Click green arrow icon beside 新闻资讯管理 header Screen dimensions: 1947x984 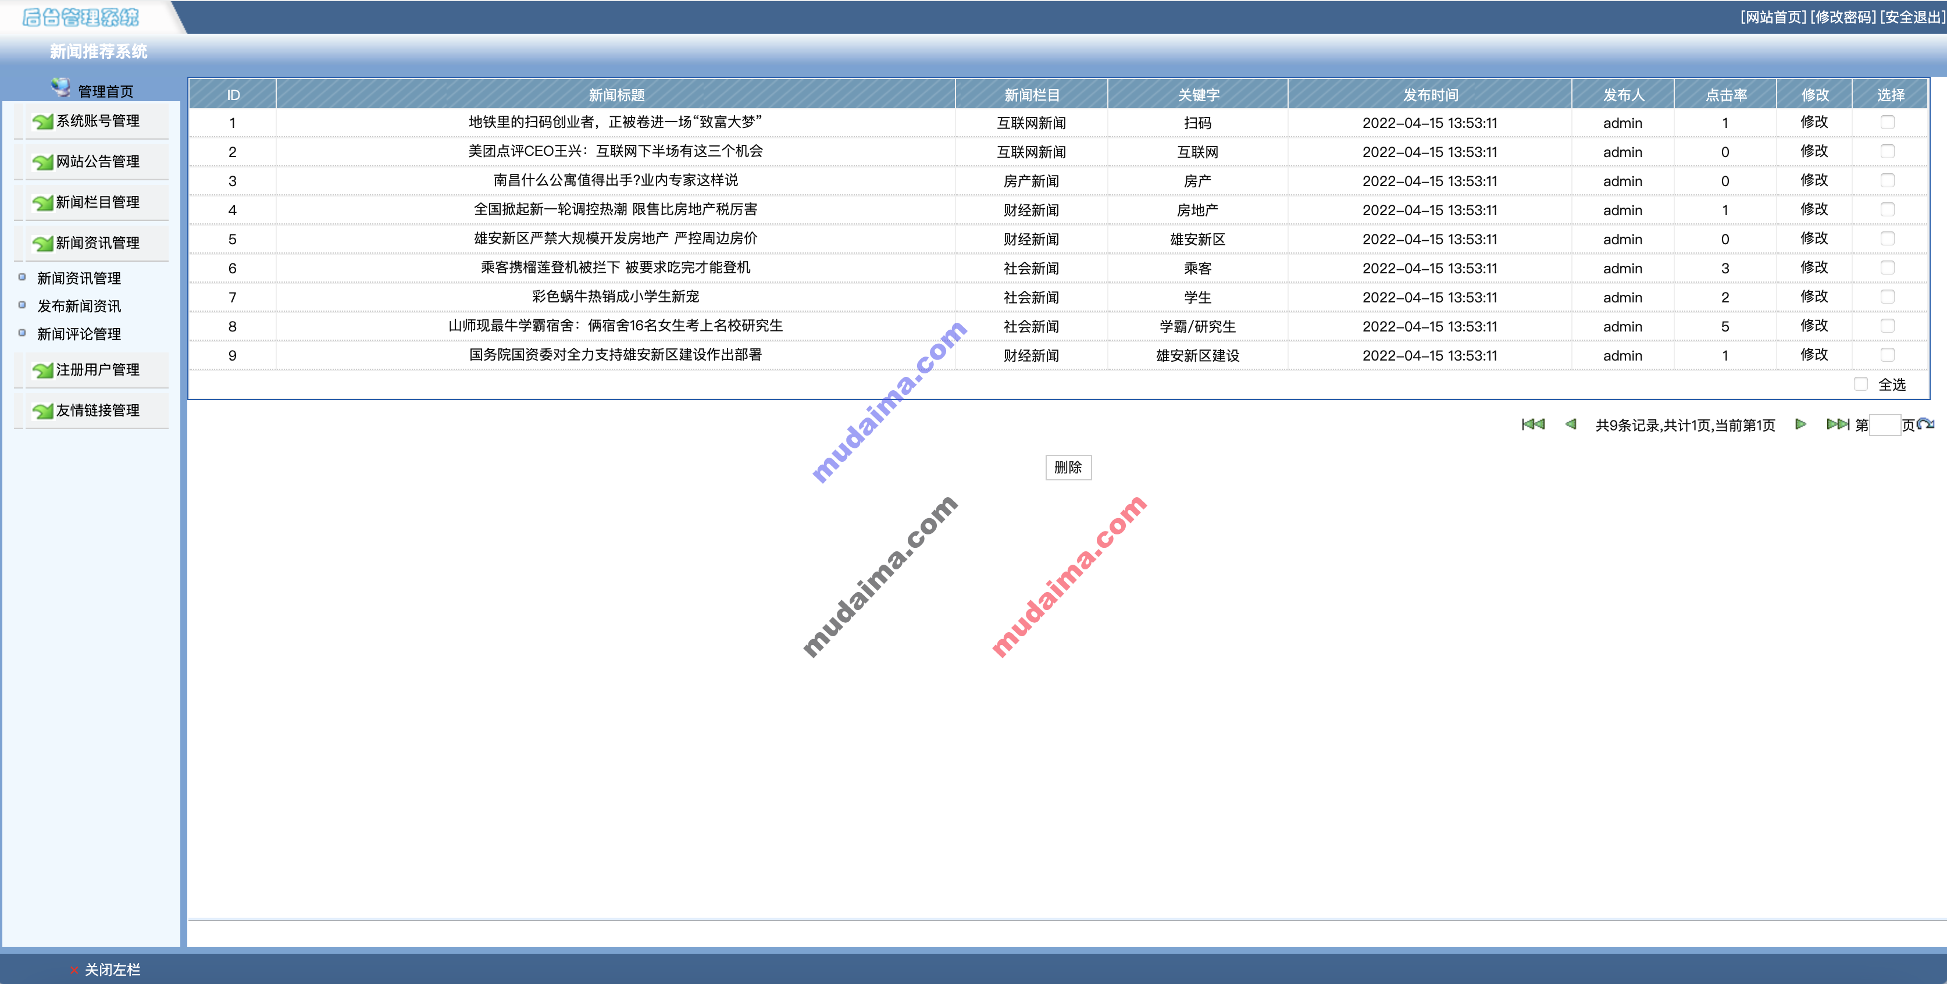coord(42,243)
